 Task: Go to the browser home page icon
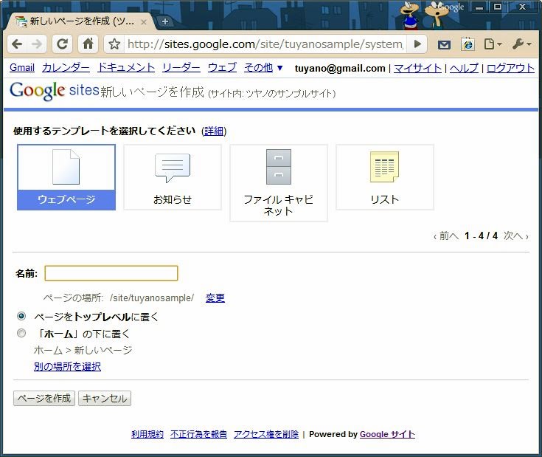pos(88,44)
